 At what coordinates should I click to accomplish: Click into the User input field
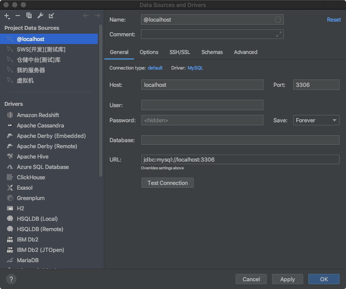click(202, 105)
